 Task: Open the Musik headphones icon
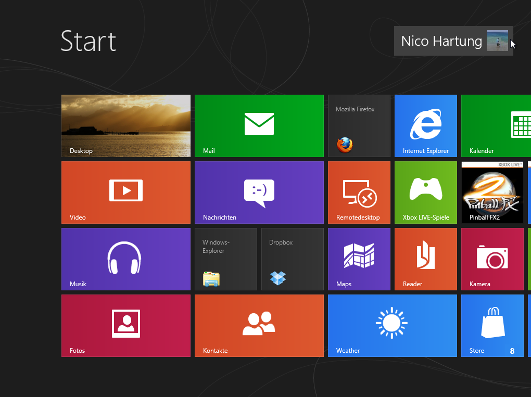tap(124, 258)
